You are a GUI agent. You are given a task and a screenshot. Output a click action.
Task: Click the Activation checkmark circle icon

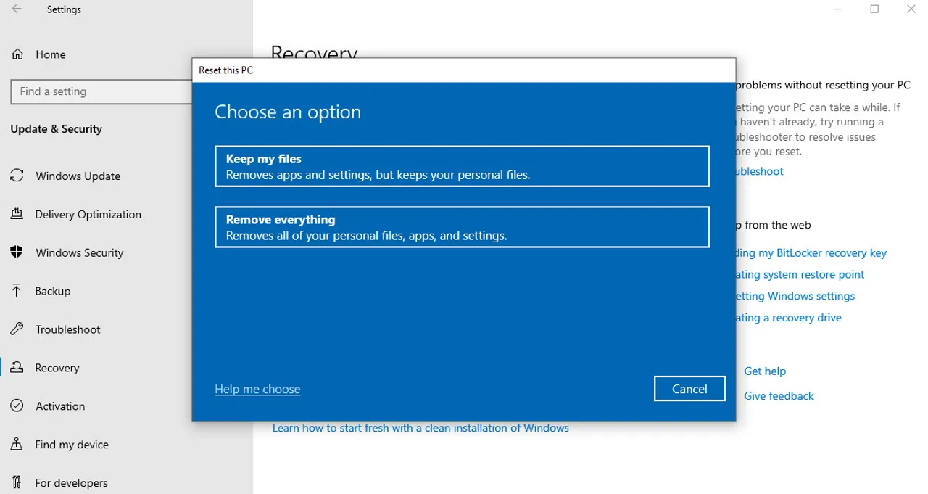(17, 406)
